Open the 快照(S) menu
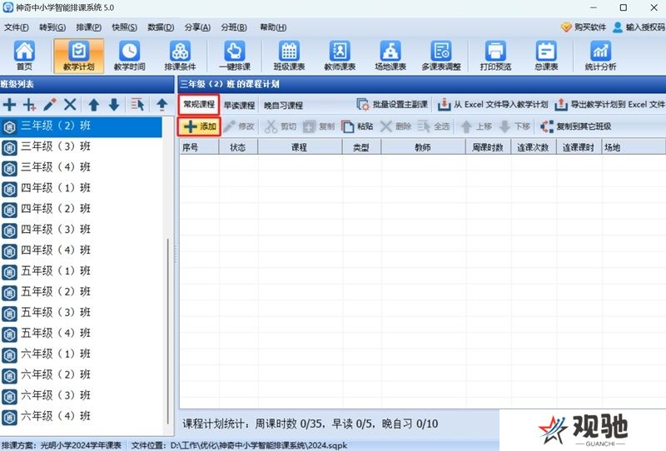Screen dimensions: 666x451 (124, 27)
